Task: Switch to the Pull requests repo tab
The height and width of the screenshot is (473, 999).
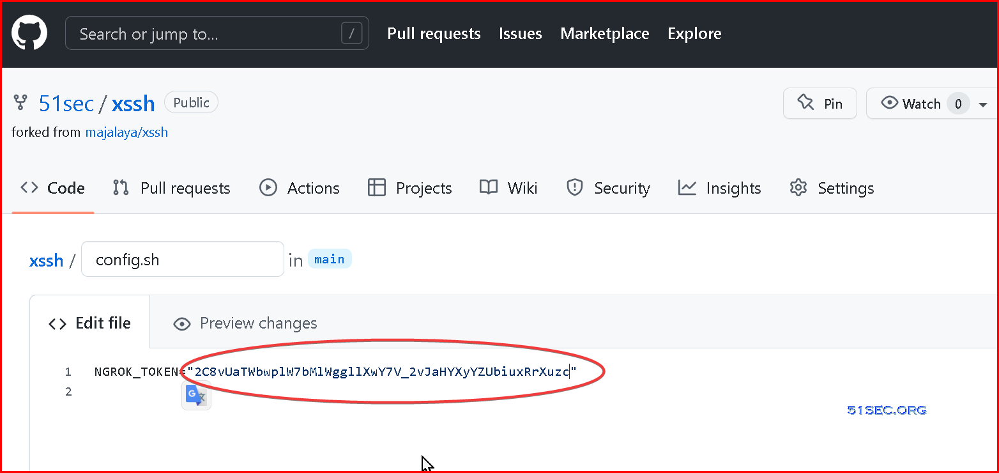Action: click(x=171, y=188)
